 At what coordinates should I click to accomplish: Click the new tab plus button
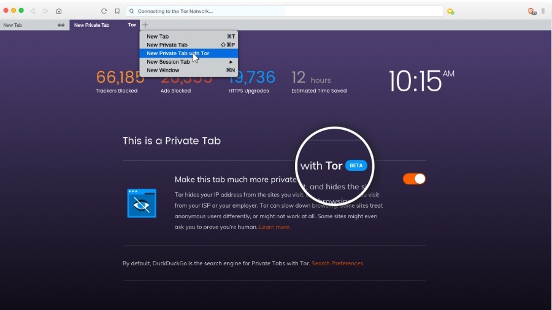(x=145, y=25)
